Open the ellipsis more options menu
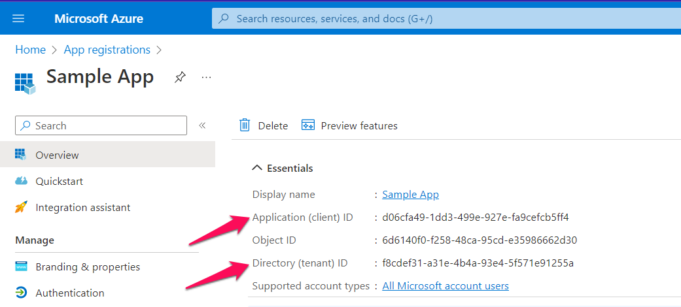681x307 pixels. (x=207, y=77)
